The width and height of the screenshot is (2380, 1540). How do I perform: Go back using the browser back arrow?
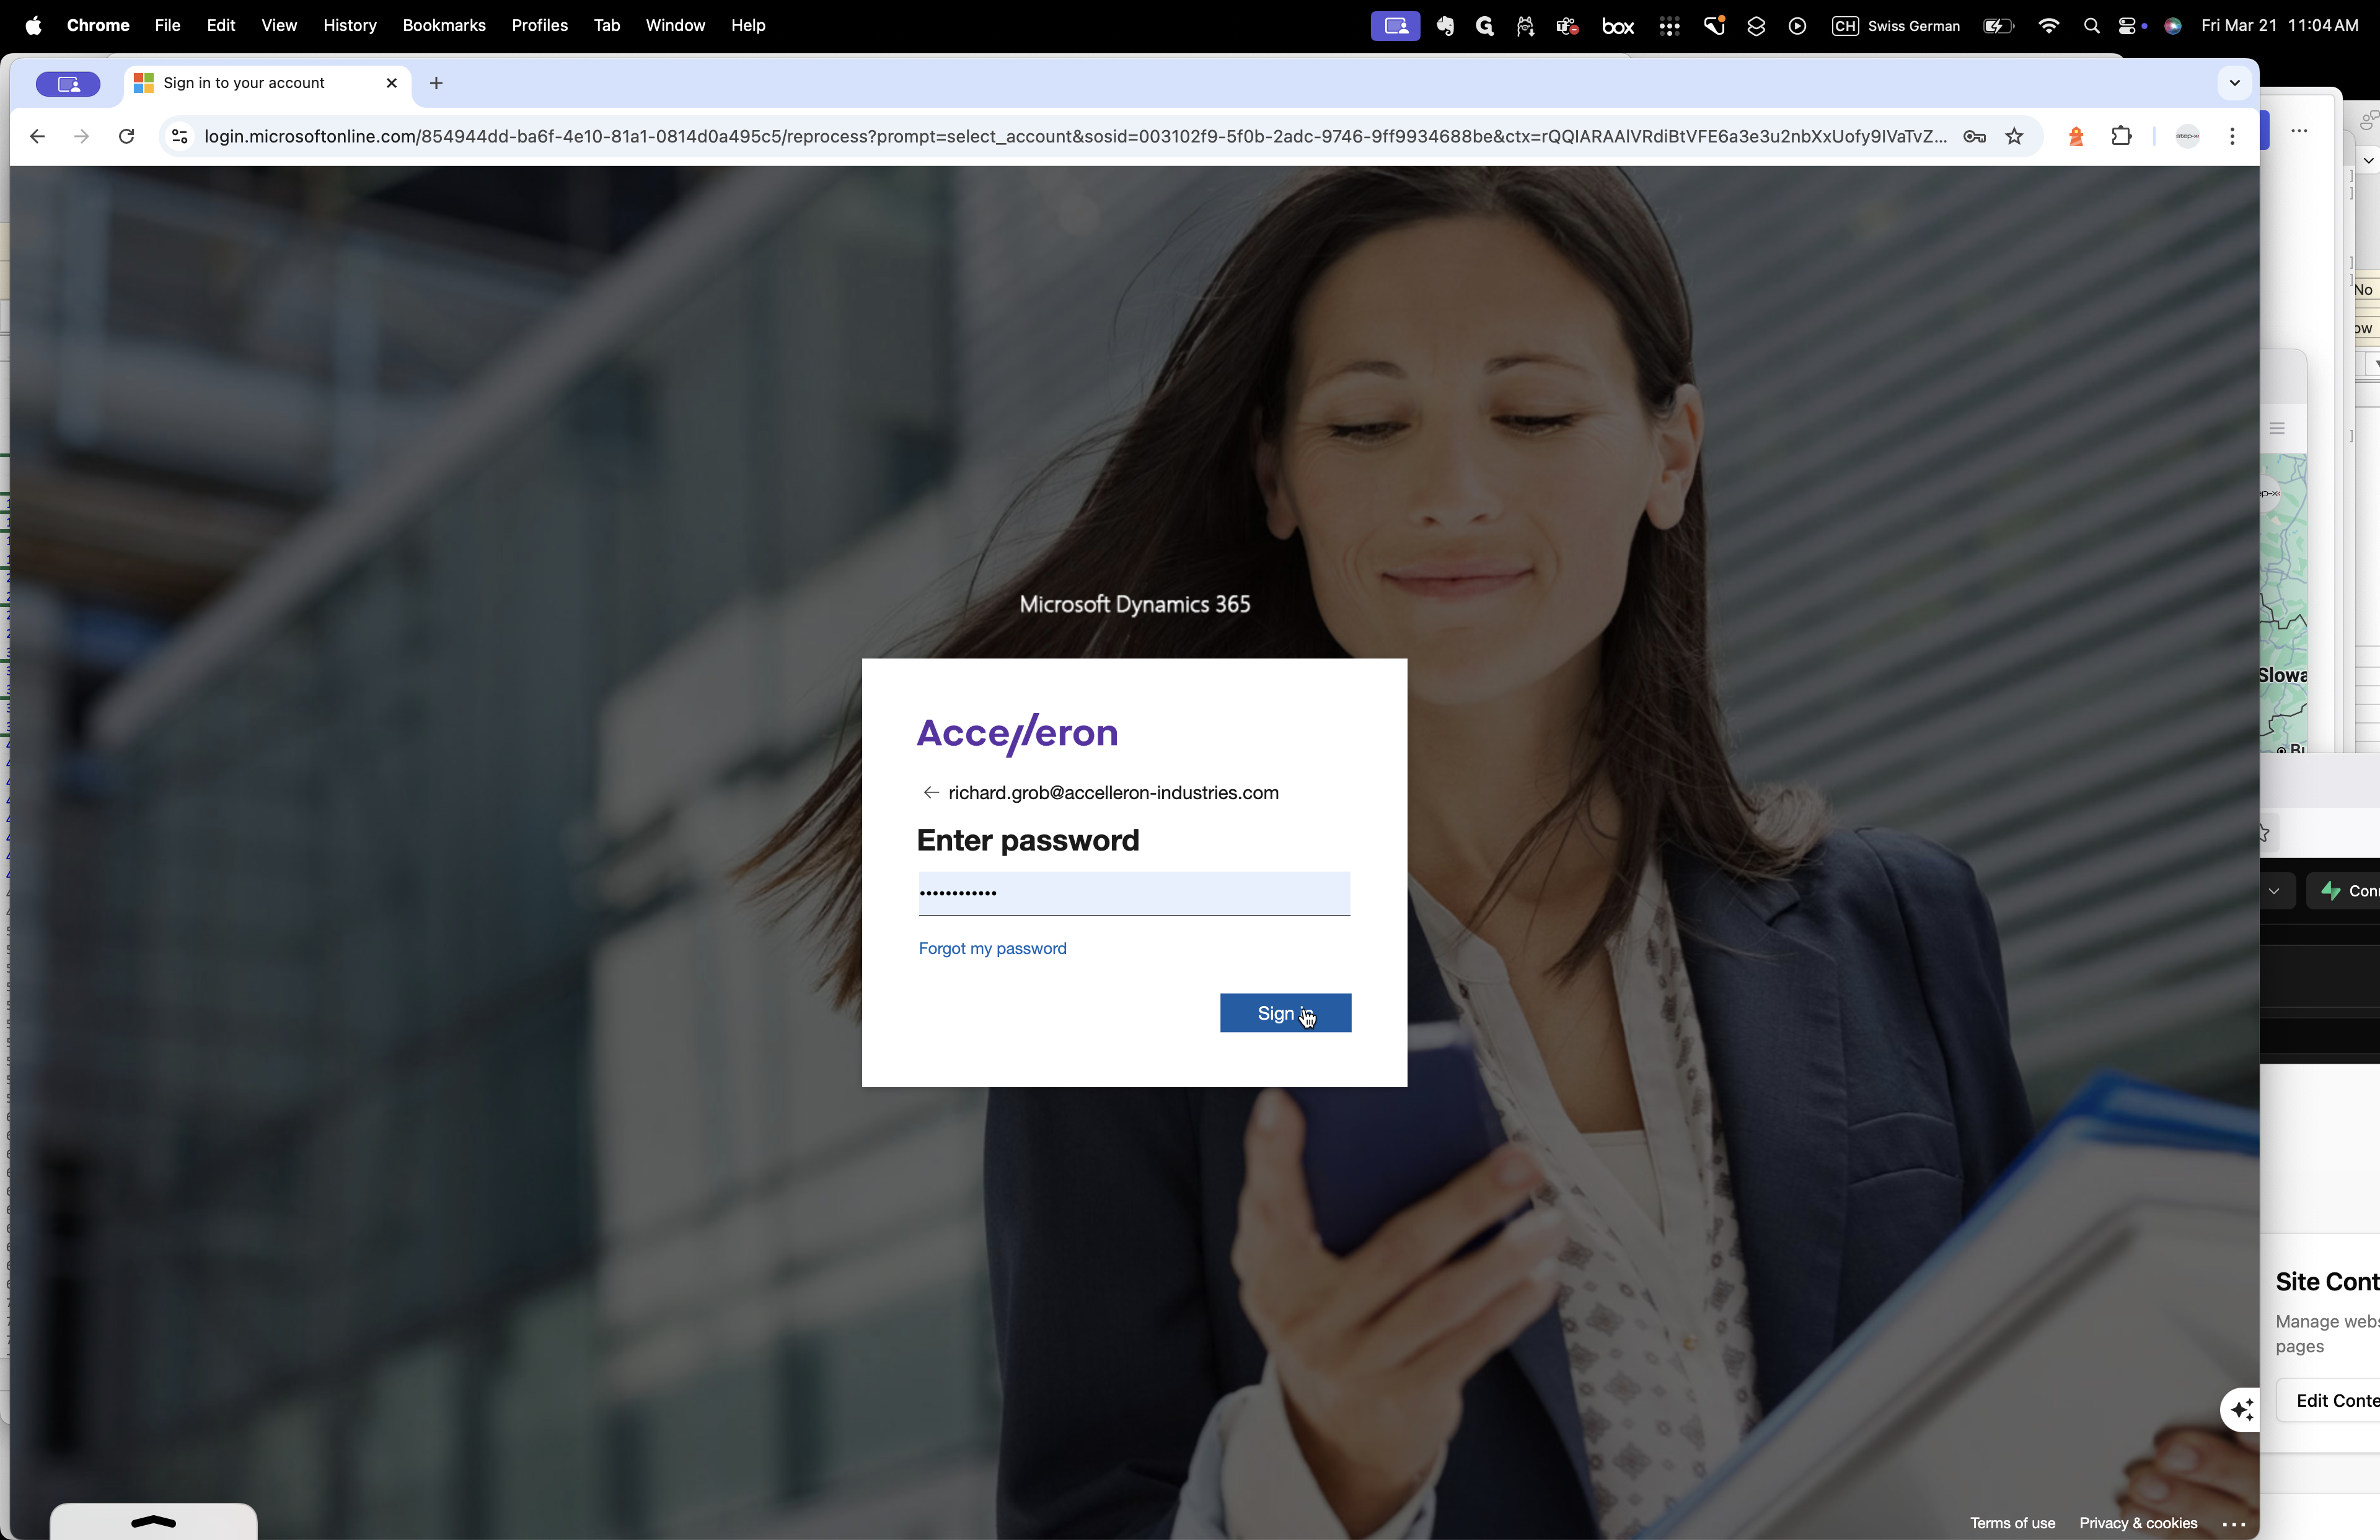(37, 136)
